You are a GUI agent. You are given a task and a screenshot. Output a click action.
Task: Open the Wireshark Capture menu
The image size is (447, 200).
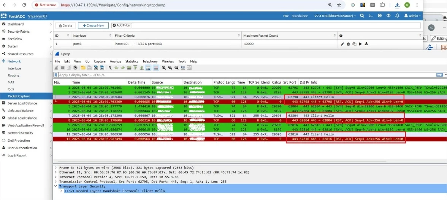click(x=100, y=61)
